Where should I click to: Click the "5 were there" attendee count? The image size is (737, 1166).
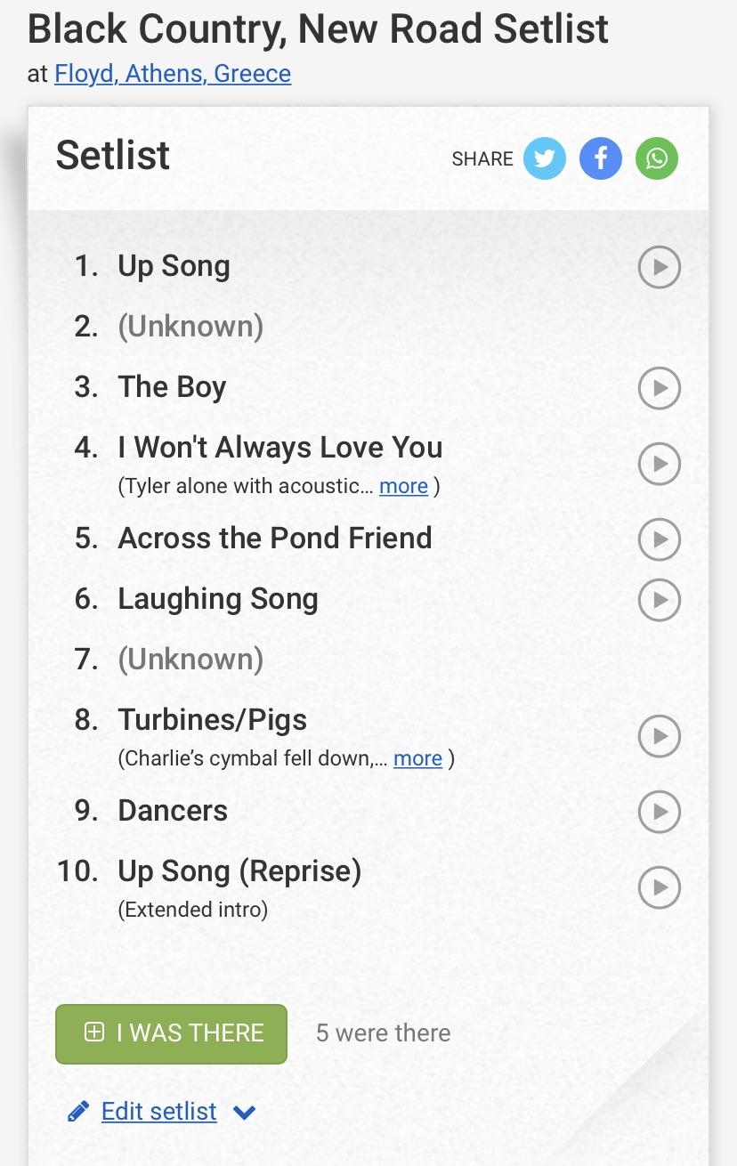click(x=383, y=1032)
